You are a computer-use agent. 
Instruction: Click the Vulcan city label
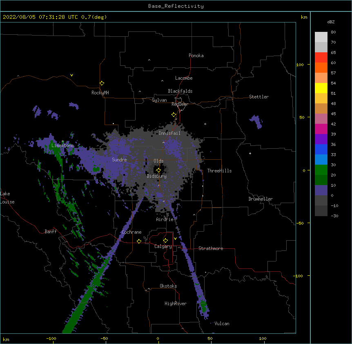coord(222,324)
